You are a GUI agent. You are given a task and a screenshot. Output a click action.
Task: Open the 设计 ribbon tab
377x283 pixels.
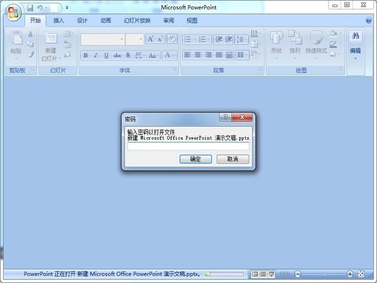(x=82, y=21)
